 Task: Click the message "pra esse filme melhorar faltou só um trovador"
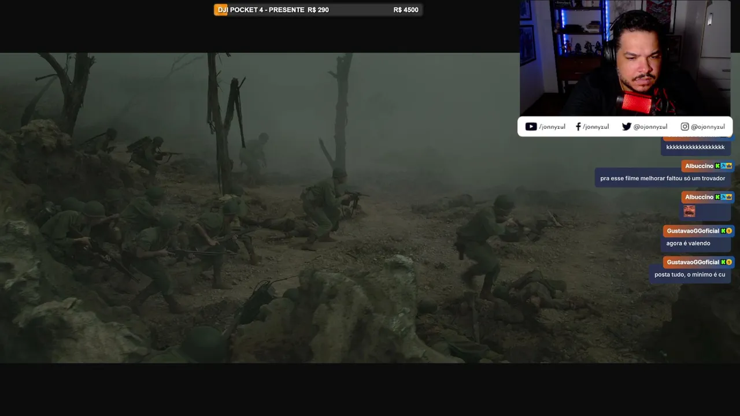coord(663,178)
